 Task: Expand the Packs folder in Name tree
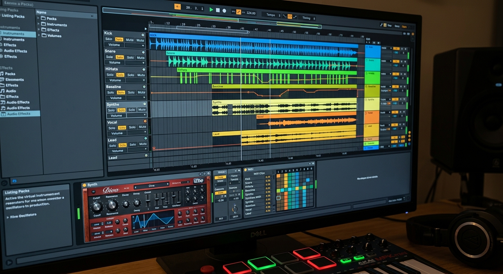39,18
